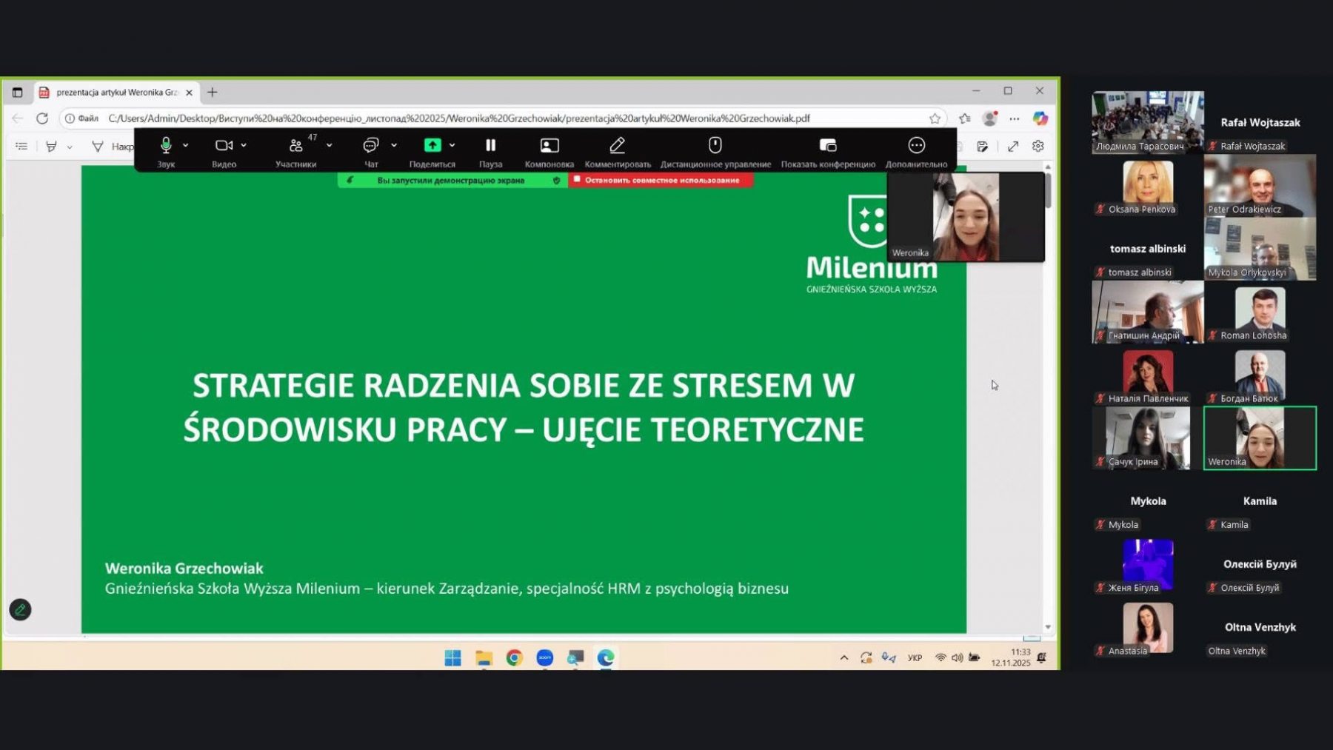Image resolution: width=1333 pixels, height=750 pixels.
Task: Click the green Поделиться share icon
Action: pyautogui.click(x=432, y=146)
